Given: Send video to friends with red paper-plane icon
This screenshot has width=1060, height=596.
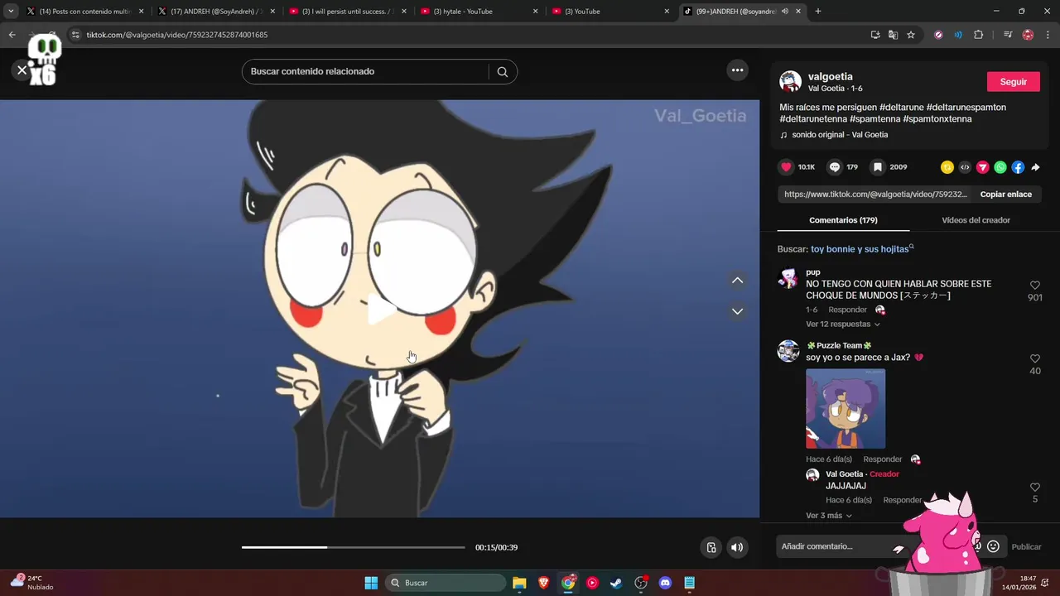Looking at the screenshot, I should click(x=982, y=167).
